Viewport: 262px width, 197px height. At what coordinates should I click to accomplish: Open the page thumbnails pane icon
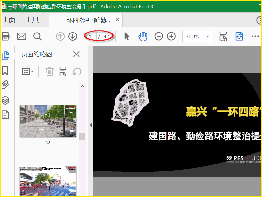click(6, 55)
